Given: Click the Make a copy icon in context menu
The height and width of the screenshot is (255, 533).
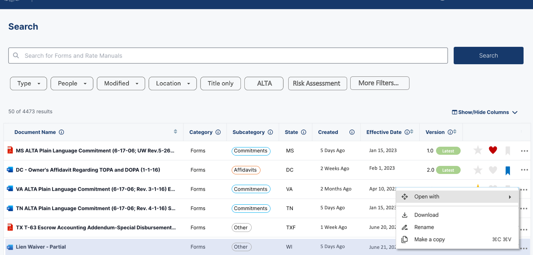Looking at the screenshot, I should coord(405,239).
